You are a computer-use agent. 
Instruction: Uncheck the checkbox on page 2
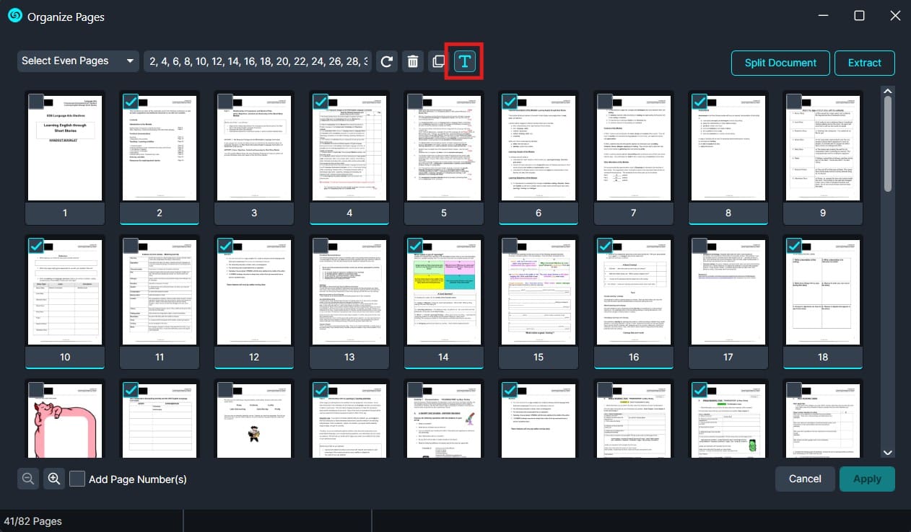pyautogui.click(x=131, y=102)
